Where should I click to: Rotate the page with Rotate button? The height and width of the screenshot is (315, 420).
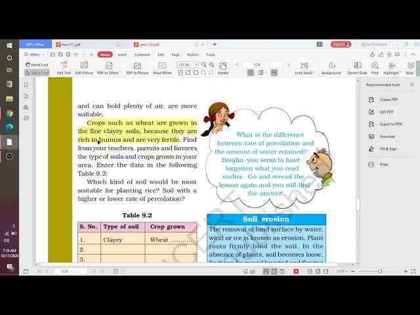click(223, 68)
